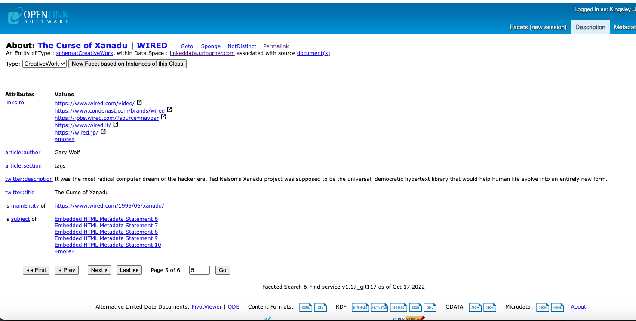
Task: Click the twitter:description attribute link
Action: 29,179
